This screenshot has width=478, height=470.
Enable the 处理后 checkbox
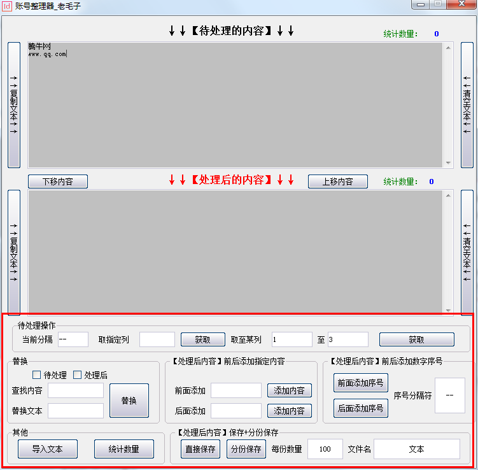coord(78,374)
